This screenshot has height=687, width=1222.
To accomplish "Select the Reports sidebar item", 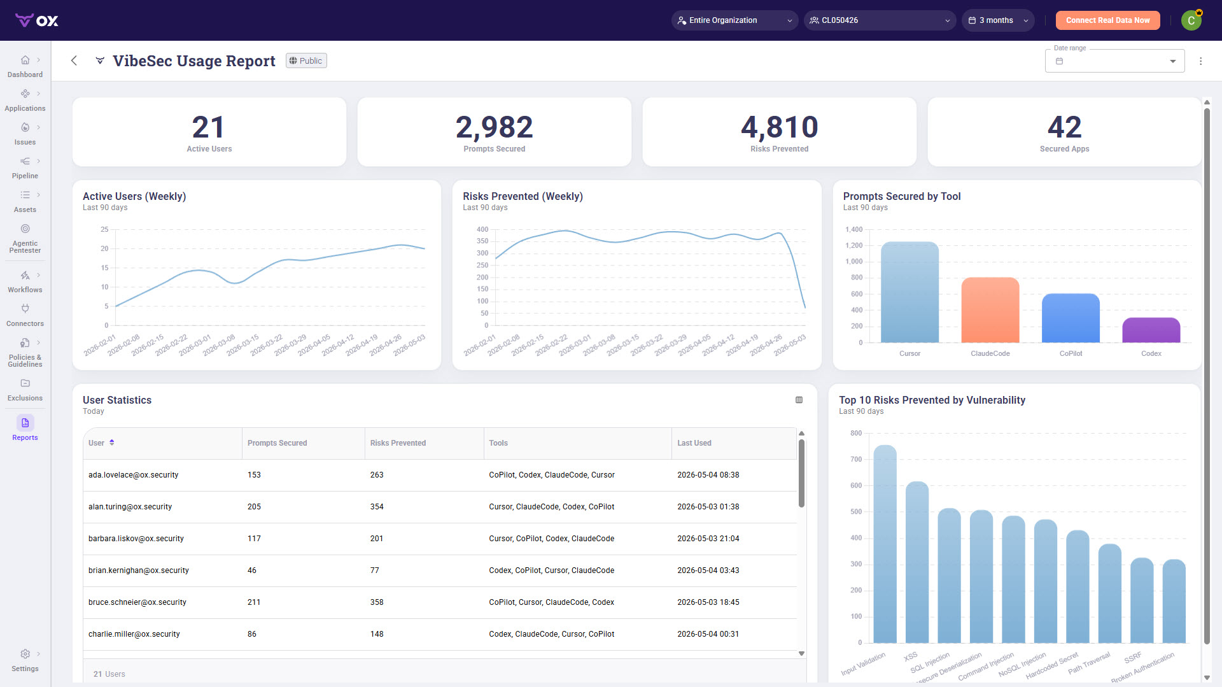I will (x=25, y=428).
